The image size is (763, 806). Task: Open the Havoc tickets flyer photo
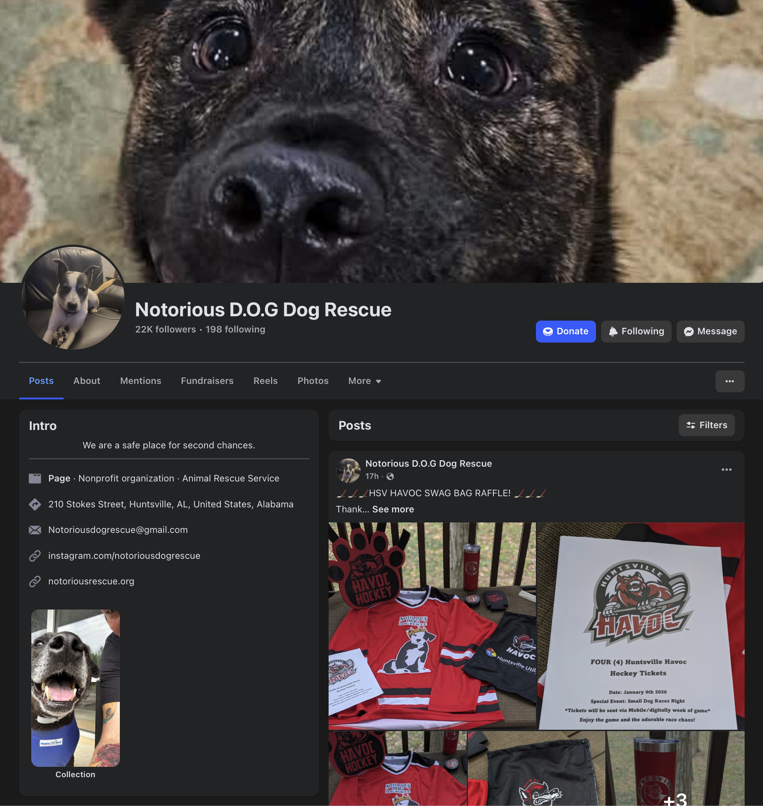(641, 626)
